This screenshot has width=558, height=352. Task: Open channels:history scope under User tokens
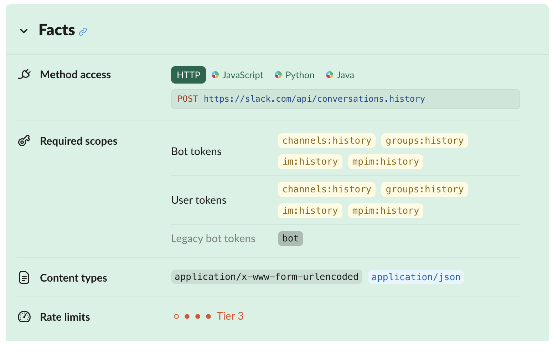pos(327,190)
